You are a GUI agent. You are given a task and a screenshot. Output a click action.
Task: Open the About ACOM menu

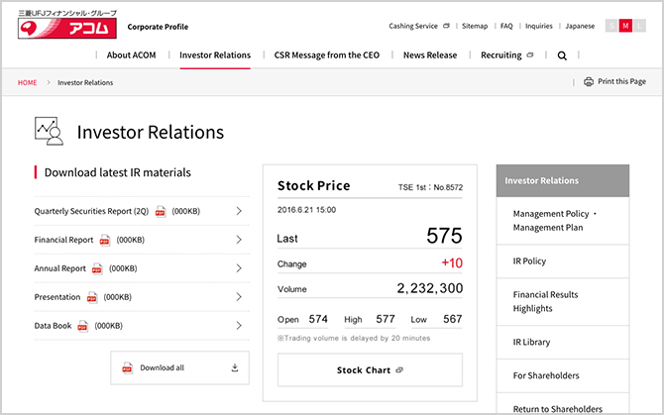tap(131, 55)
